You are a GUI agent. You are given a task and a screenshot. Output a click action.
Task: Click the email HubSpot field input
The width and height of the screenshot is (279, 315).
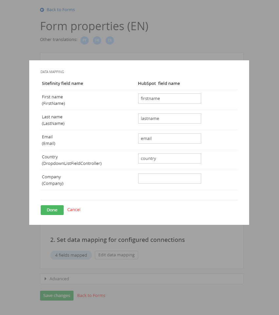(169, 138)
